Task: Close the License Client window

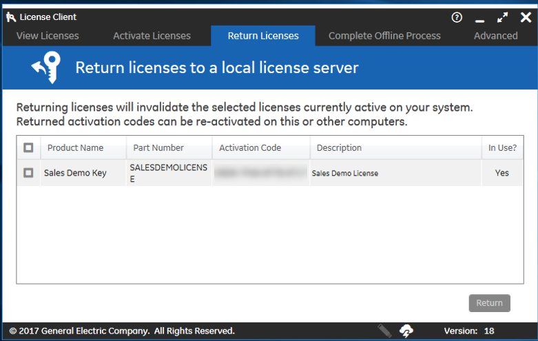Action: (x=526, y=17)
